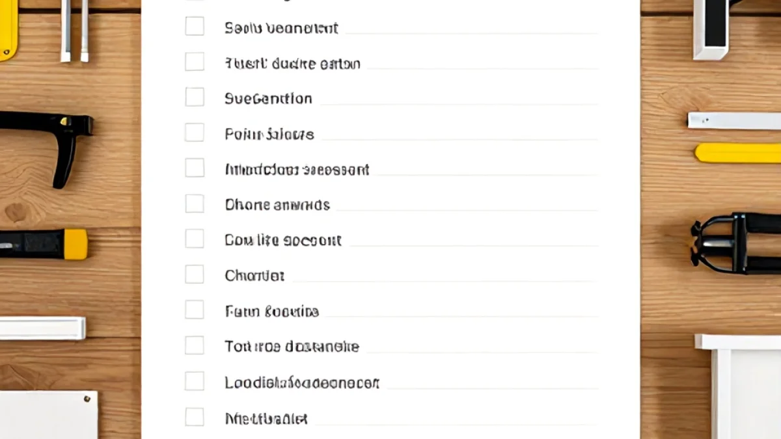Tick the box beside 'Faun soouine'
Screen dimensions: 781x439
pyautogui.click(x=195, y=310)
